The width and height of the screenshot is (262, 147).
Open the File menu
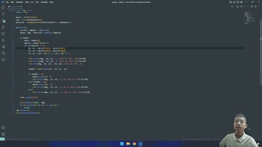[7, 2]
